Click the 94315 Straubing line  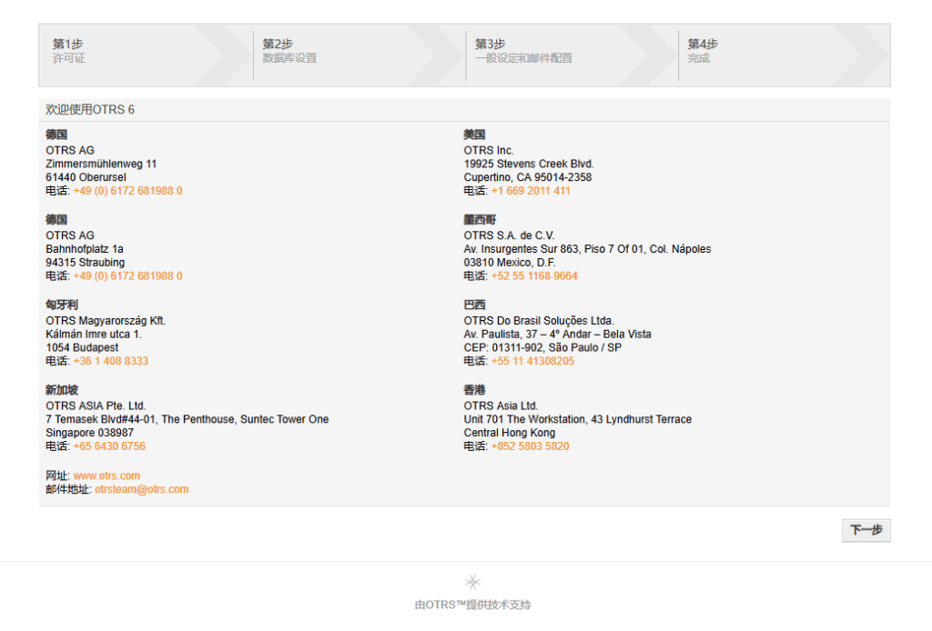pos(85,263)
